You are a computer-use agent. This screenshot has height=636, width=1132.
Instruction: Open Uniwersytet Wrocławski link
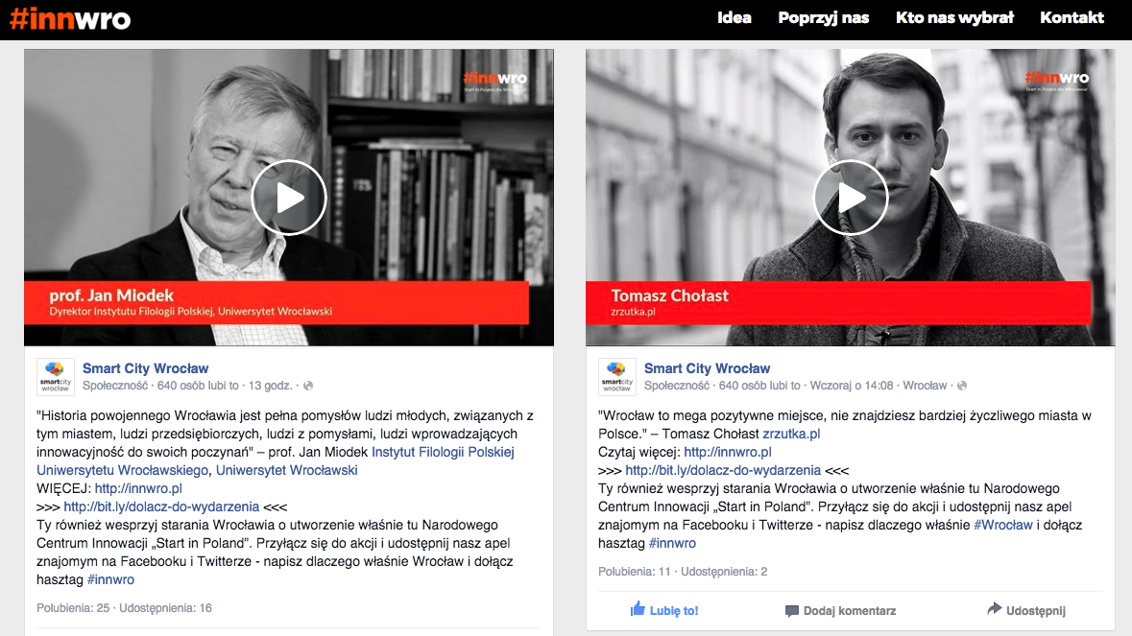[x=287, y=470]
